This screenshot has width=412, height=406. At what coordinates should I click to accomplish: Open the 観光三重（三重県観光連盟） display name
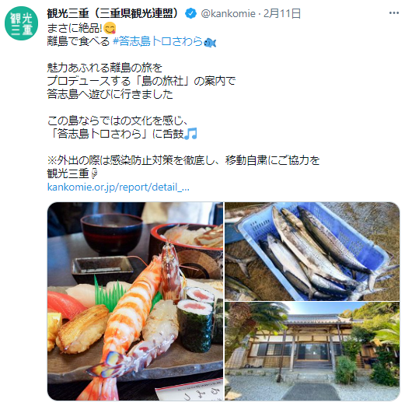tap(113, 13)
